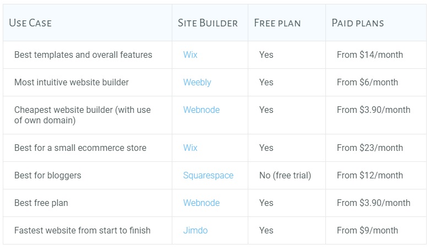Viewport: 430px width, 250px height.
Task: Select the 'Most intuitive website builder' cell
Action: pos(88,83)
